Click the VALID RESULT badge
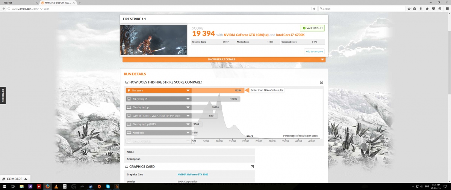Image resolution: width=451 pixels, height=190 pixels. coord(312,28)
